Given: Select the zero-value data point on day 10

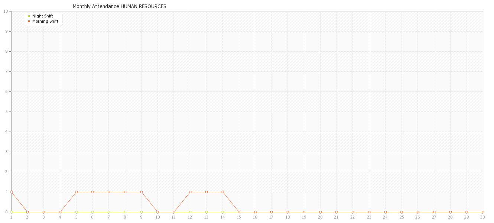Looking at the screenshot, I should 157,212.
